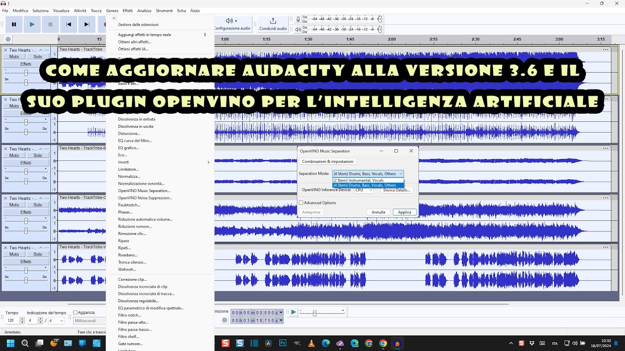Mute the TrackTribe-B track
The width and height of the screenshot is (625, 351).
tap(14, 156)
